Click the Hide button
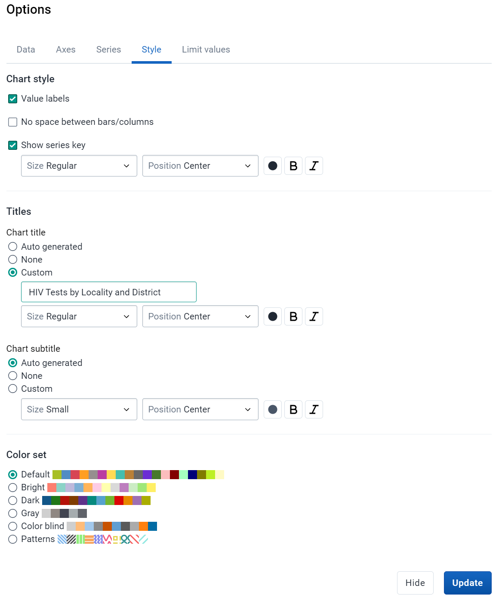This screenshot has height=601, width=499. 415,583
